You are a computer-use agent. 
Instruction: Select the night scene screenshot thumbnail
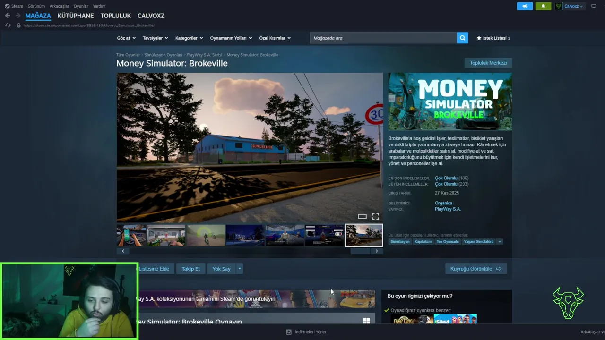[x=245, y=235]
